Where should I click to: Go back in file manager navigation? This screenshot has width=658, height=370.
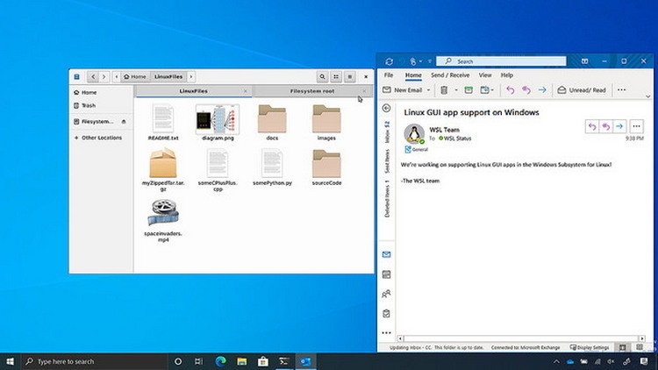coord(93,77)
